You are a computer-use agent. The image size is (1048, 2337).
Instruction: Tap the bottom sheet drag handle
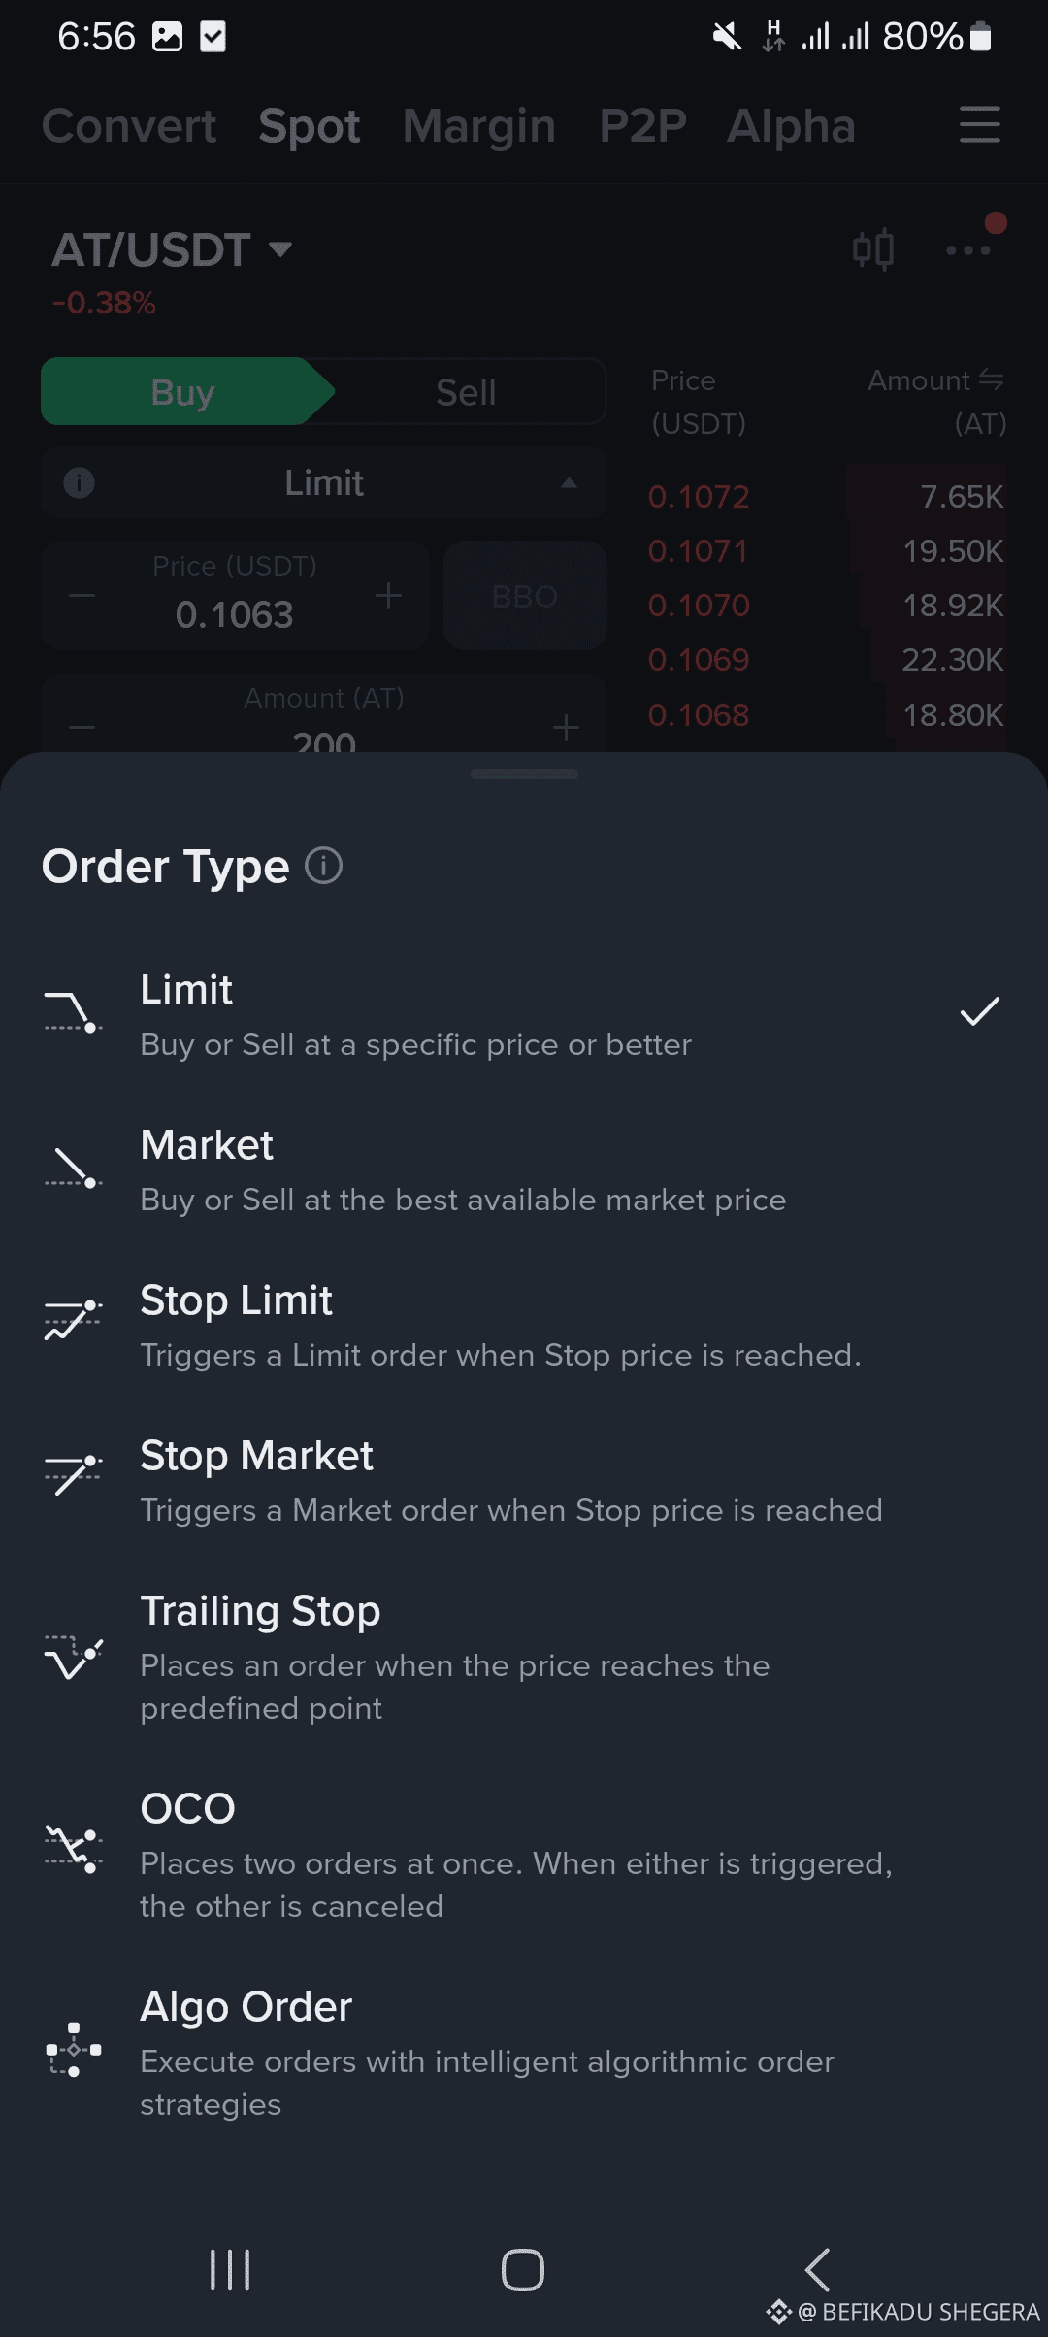pos(524,774)
